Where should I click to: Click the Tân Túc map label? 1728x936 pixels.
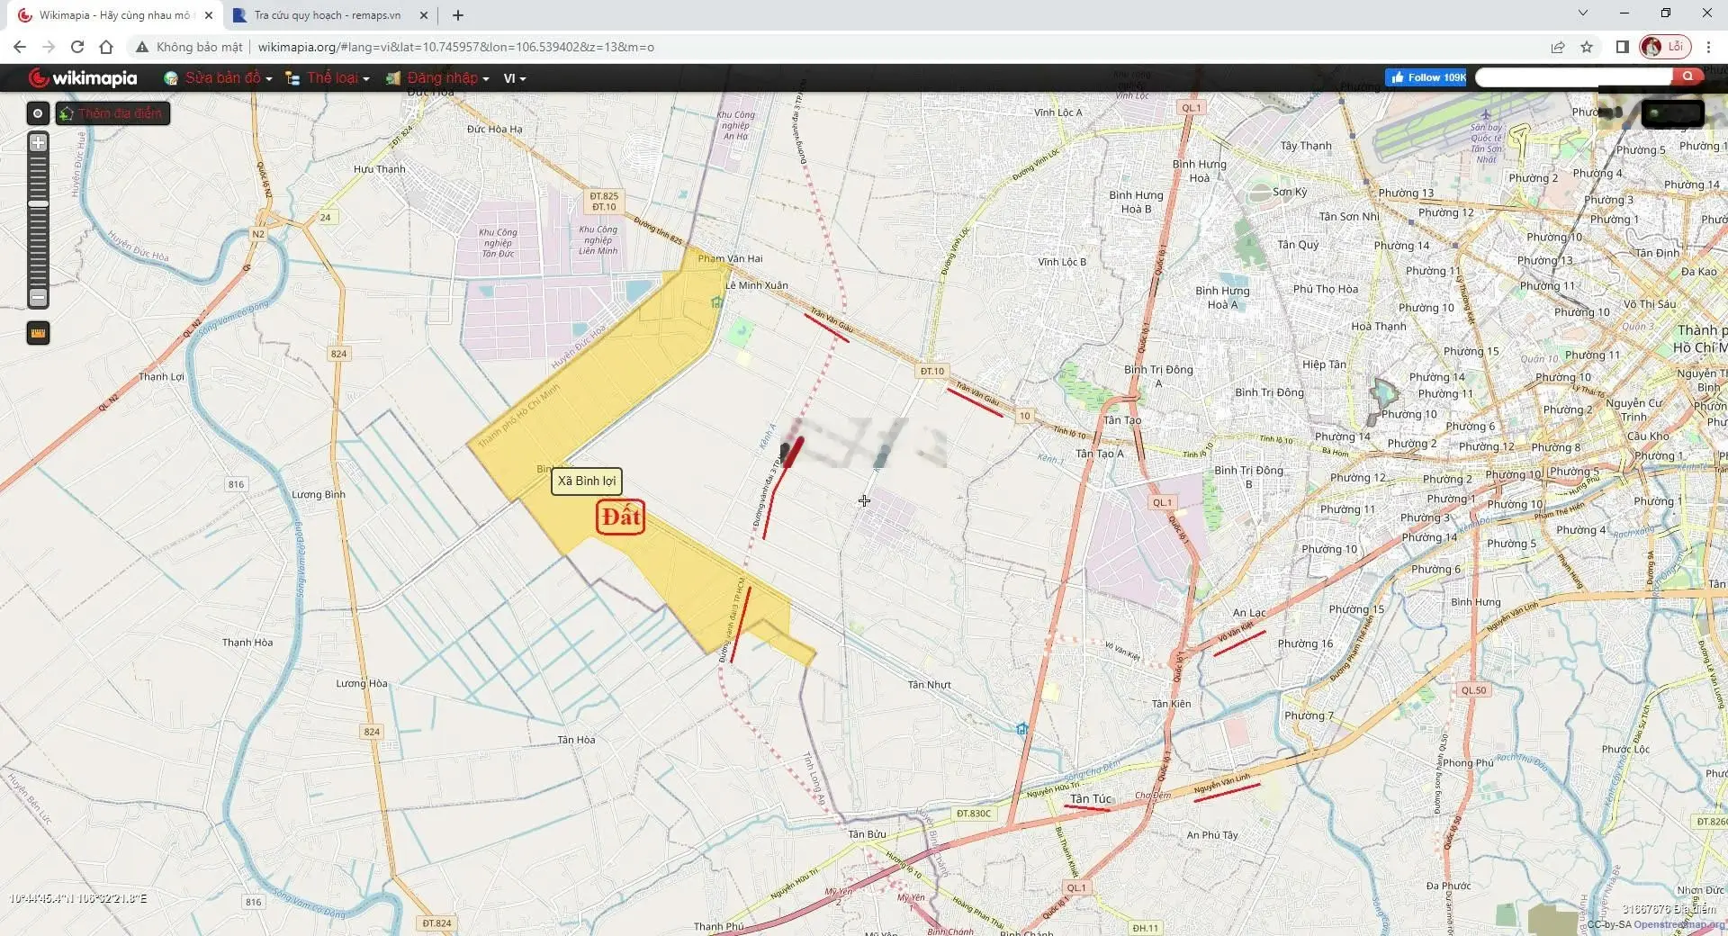tap(1091, 798)
